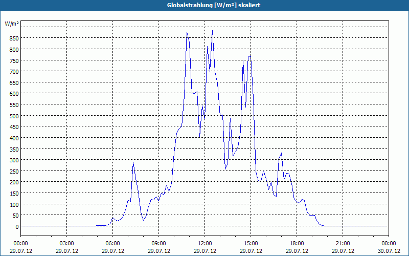This screenshot has height=256, width=409.
Task: Pick the 200 y-axis tick label
Action: pos(14,182)
